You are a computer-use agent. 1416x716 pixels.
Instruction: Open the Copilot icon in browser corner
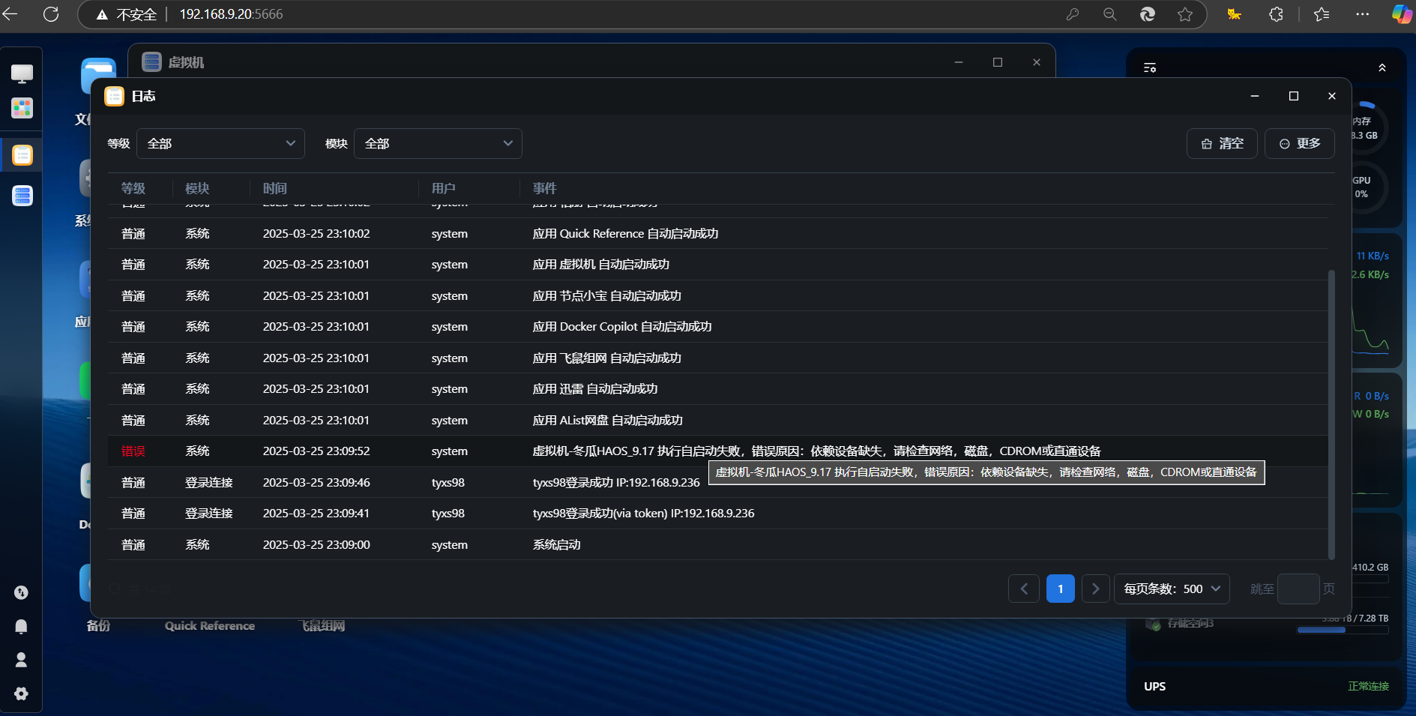1402,13
